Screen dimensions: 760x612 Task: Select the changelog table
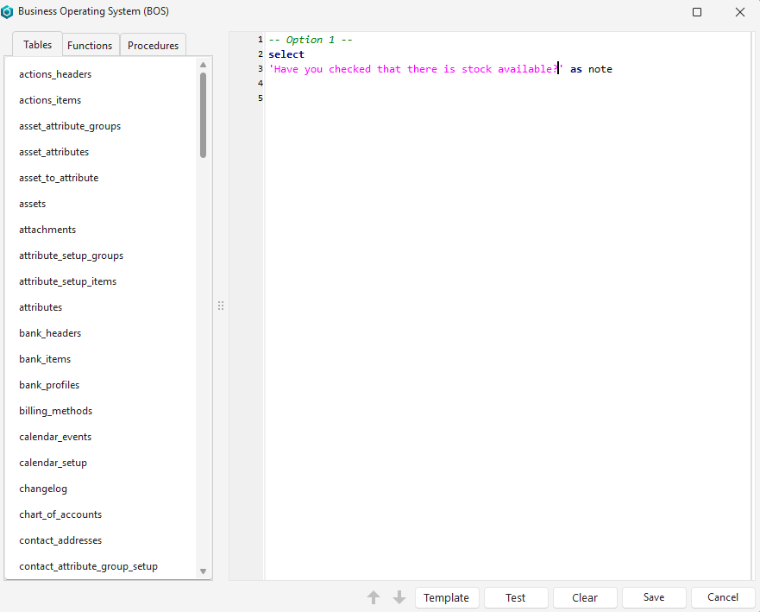43,489
